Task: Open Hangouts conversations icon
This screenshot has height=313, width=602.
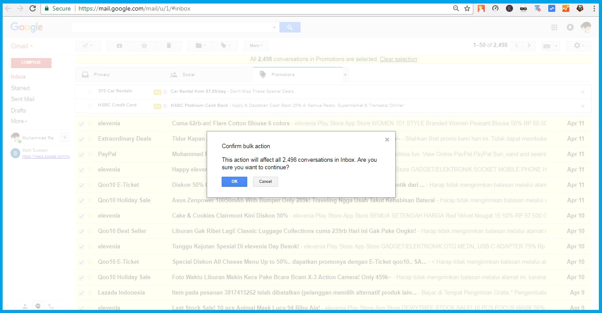Action: [x=38, y=306]
